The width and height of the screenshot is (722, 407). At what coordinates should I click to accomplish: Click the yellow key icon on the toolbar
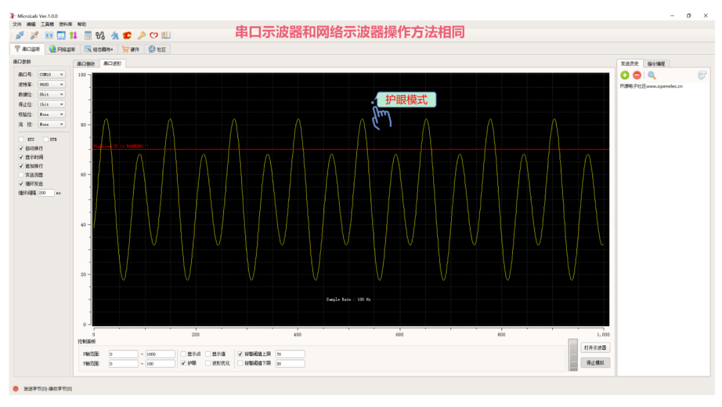[x=142, y=34]
